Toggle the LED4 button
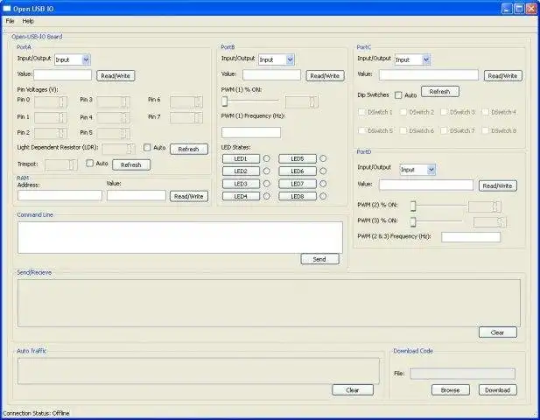Viewport: 540px width, 420px height. (241, 196)
